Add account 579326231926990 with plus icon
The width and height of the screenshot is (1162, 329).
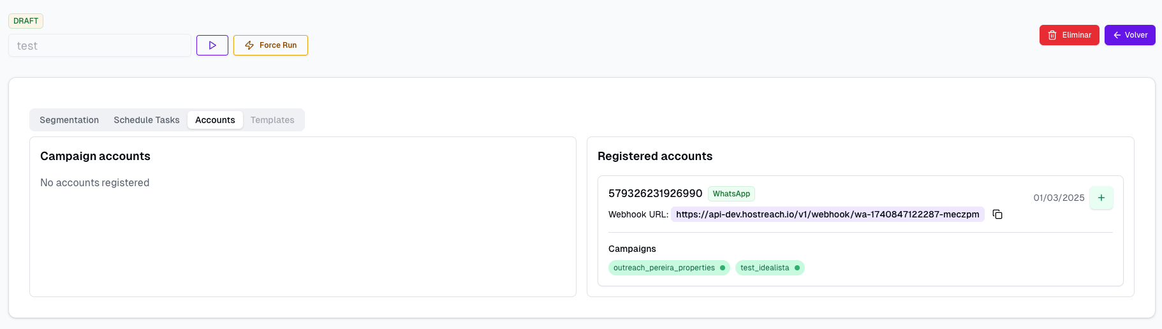coord(1101,198)
